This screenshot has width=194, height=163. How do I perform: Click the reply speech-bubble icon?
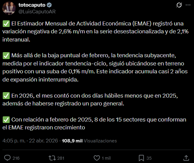[7, 158]
